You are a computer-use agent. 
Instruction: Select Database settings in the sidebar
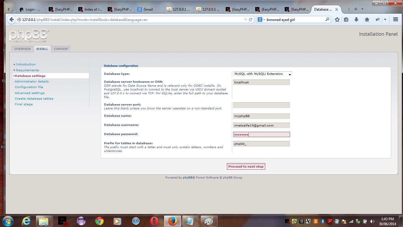tap(30, 76)
